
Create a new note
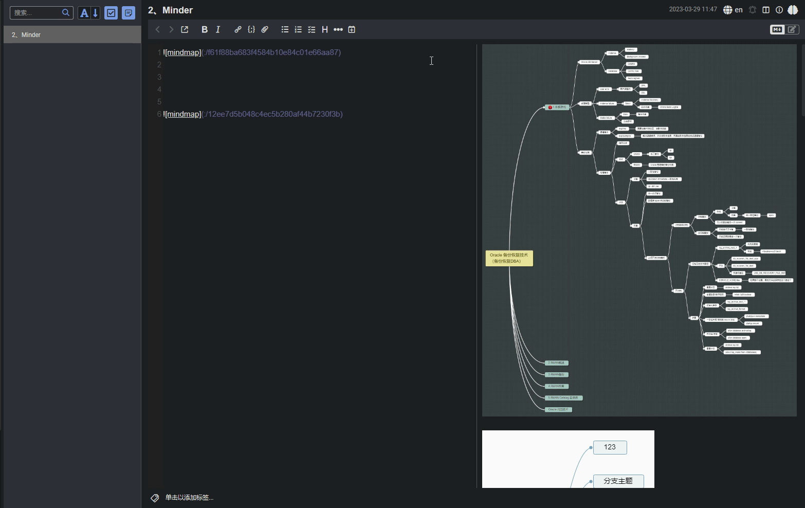129,13
